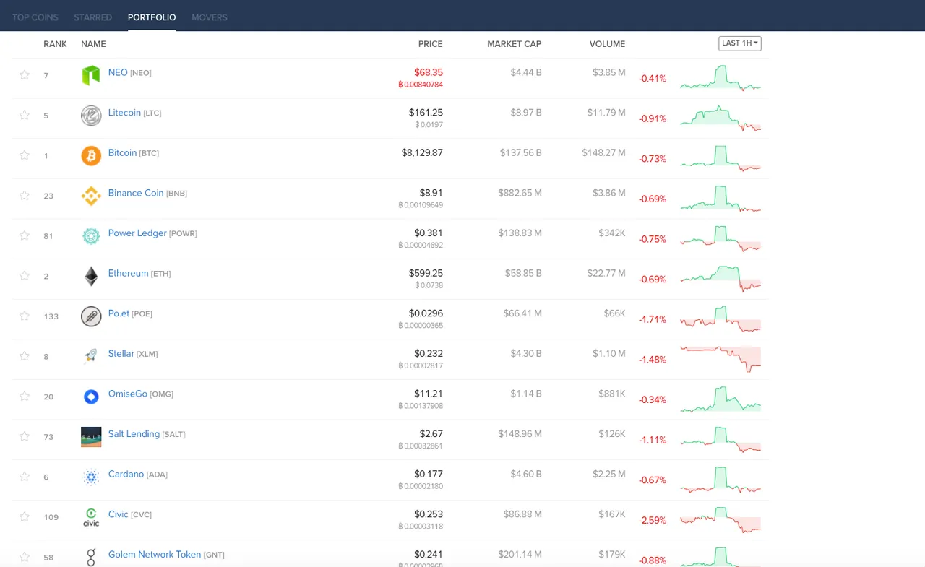Open the NEO coin link
This screenshot has height=567, width=925.
click(118, 72)
